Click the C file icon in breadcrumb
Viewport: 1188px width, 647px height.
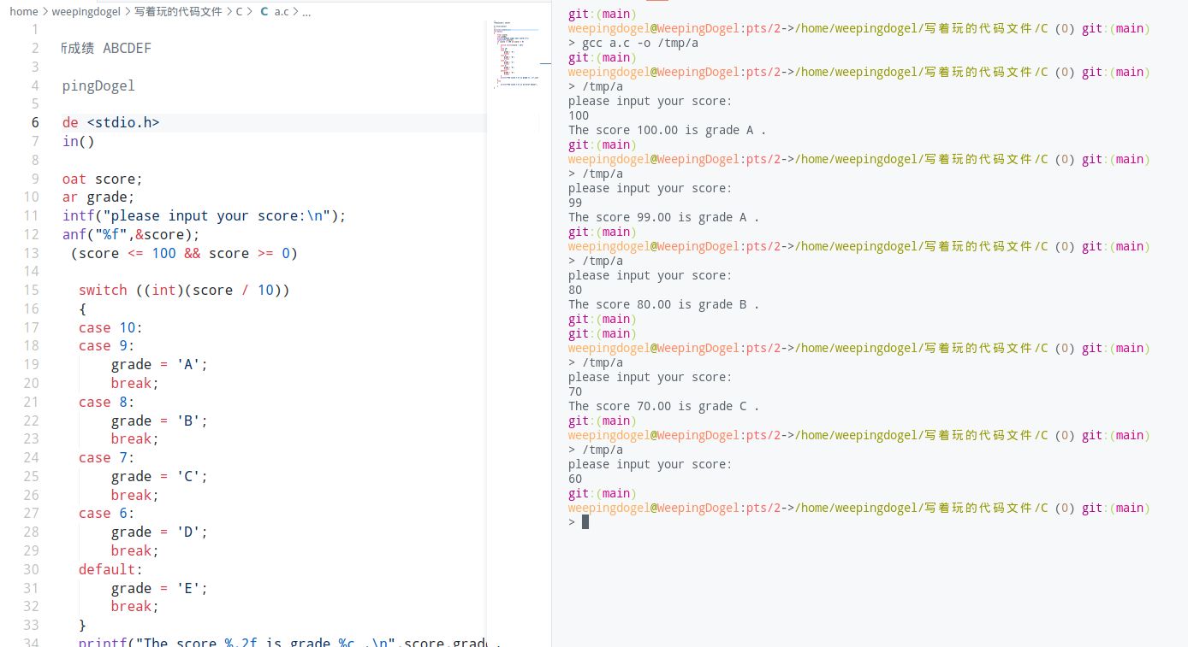(264, 12)
